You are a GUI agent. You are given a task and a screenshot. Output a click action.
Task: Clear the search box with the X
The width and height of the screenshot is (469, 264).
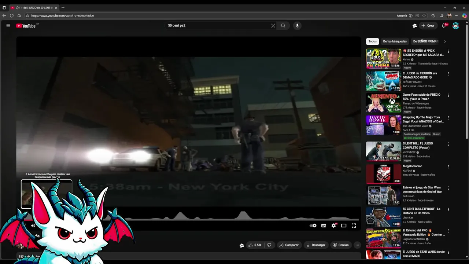pyautogui.click(x=273, y=26)
